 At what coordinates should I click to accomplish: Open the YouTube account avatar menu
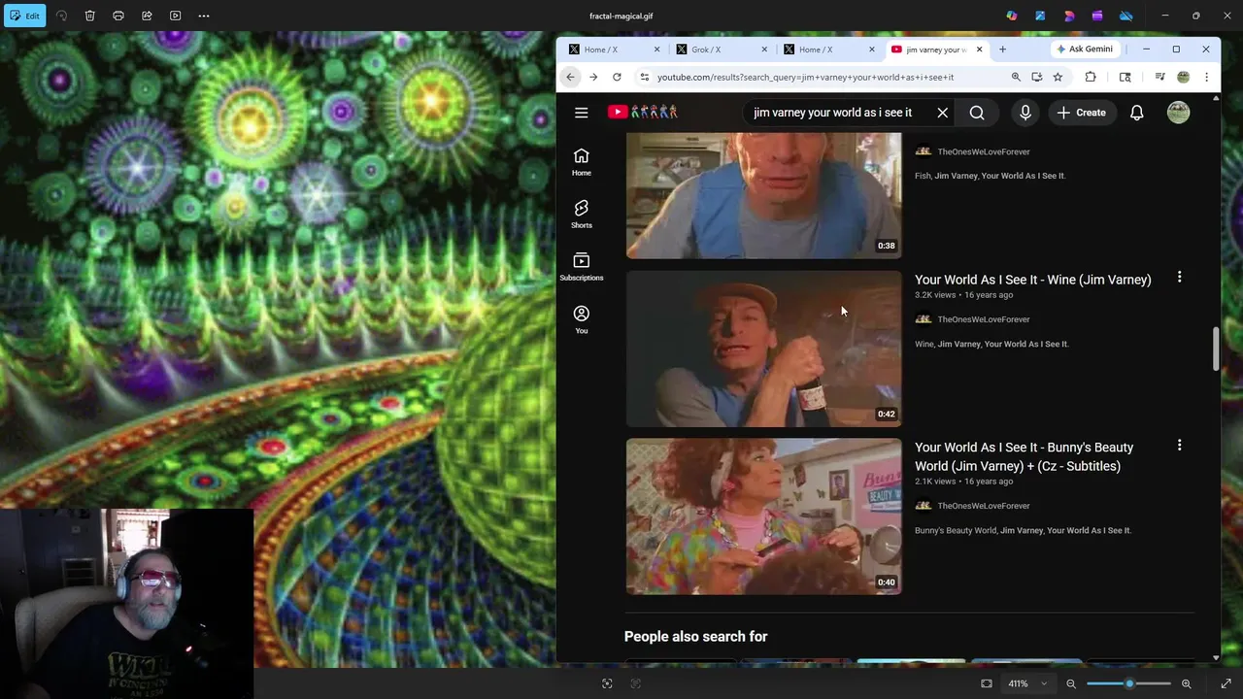click(1178, 113)
